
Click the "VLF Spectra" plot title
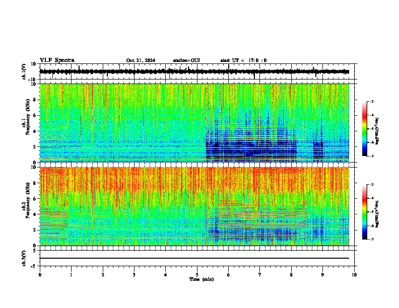[57, 60]
